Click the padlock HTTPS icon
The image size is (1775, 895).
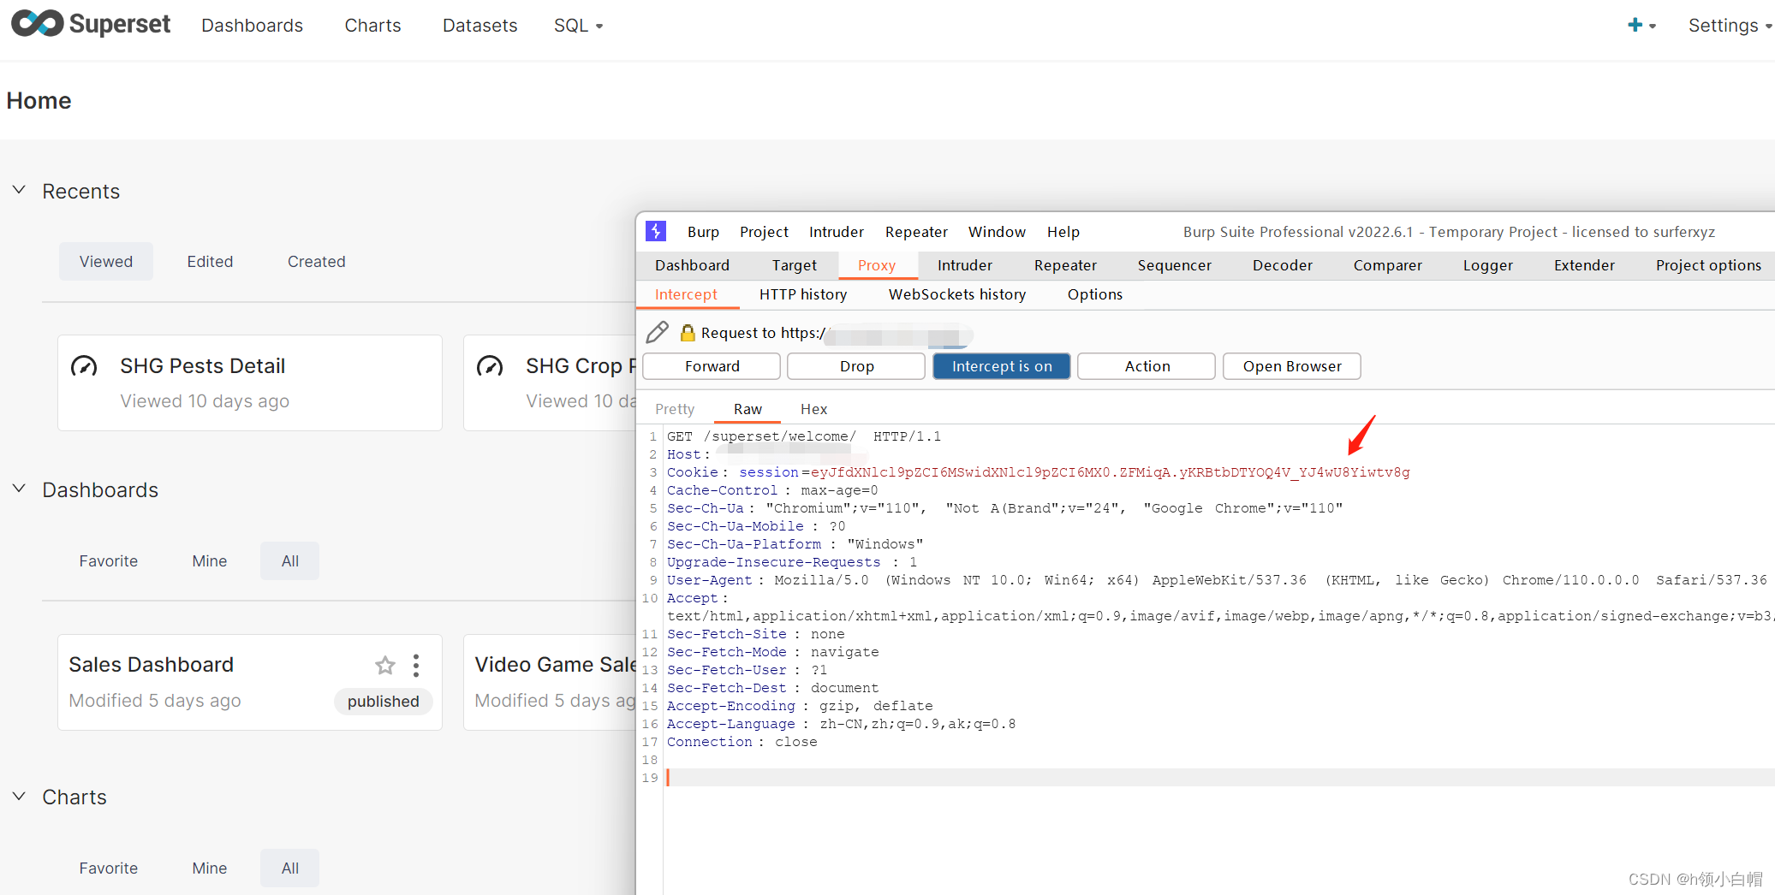tap(687, 332)
